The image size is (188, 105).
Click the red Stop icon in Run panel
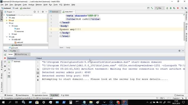[5, 58]
